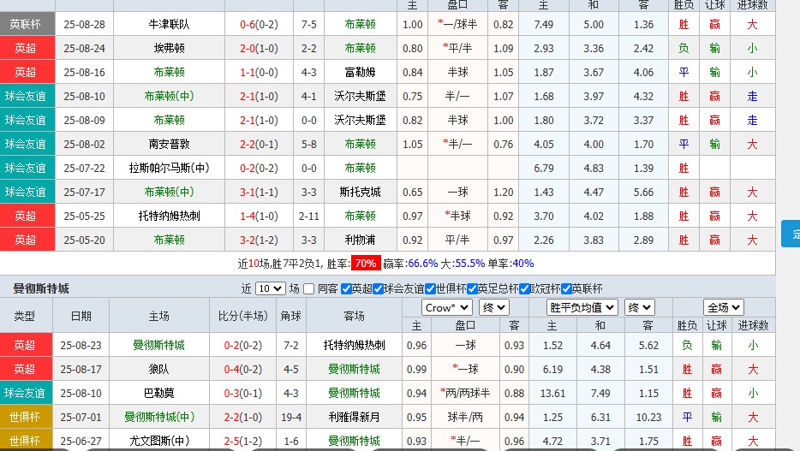Click the blue floating button at right edge
This screenshot has height=451, width=800.
[791, 234]
